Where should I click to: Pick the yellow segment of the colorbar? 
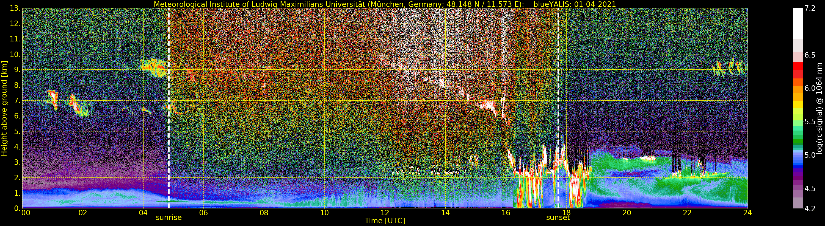coord(798,104)
